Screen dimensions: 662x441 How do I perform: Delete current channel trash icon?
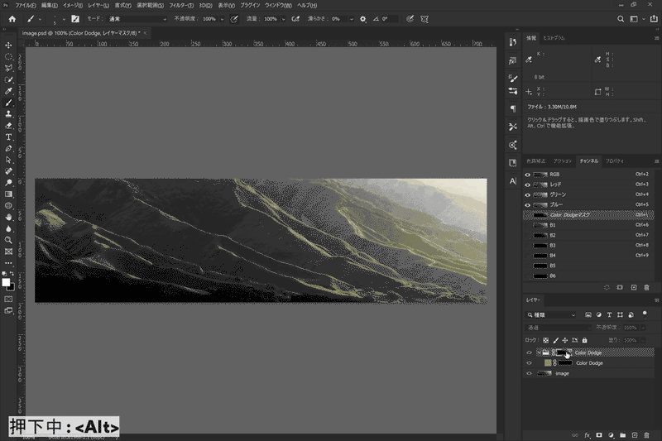(646, 287)
